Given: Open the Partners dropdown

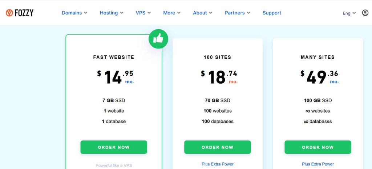Looking at the screenshot, I should pos(237,13).
